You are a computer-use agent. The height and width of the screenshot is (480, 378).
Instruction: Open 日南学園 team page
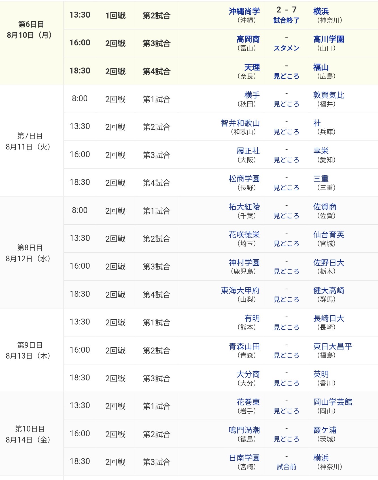coord(244,458)
